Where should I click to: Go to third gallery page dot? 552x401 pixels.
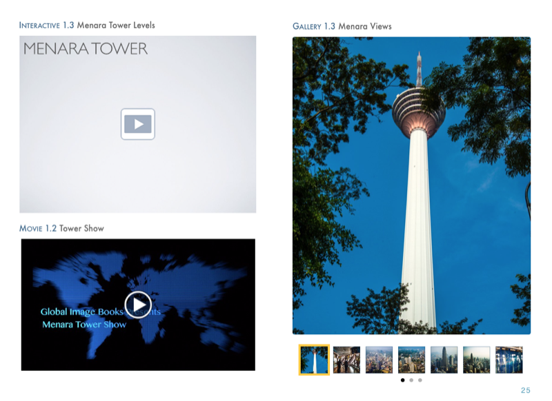pyautogui.click(x=420, y=380)
